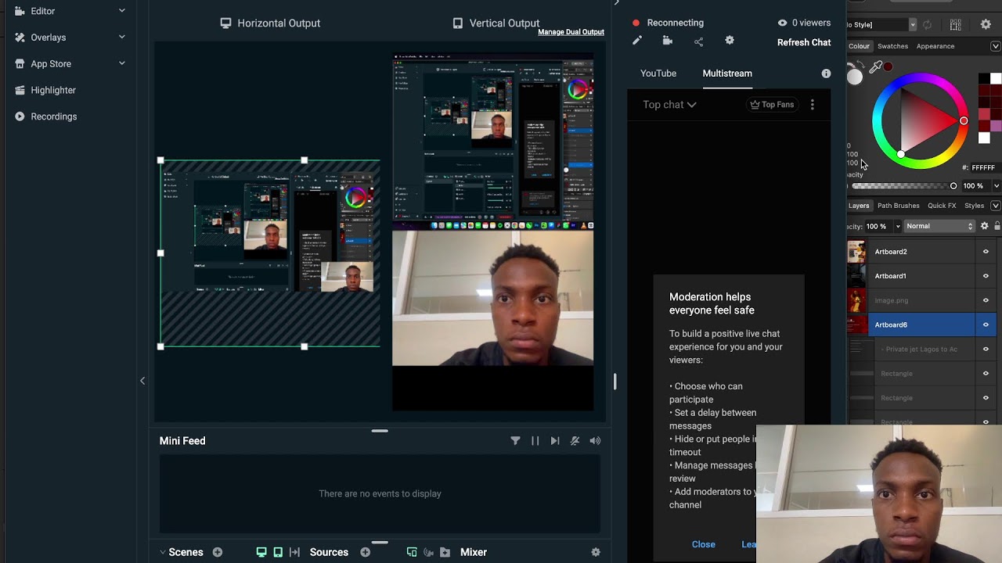Toggle the layer lock icon
The width and height of the screenshot is (1002, 563).
click(997, 226)
